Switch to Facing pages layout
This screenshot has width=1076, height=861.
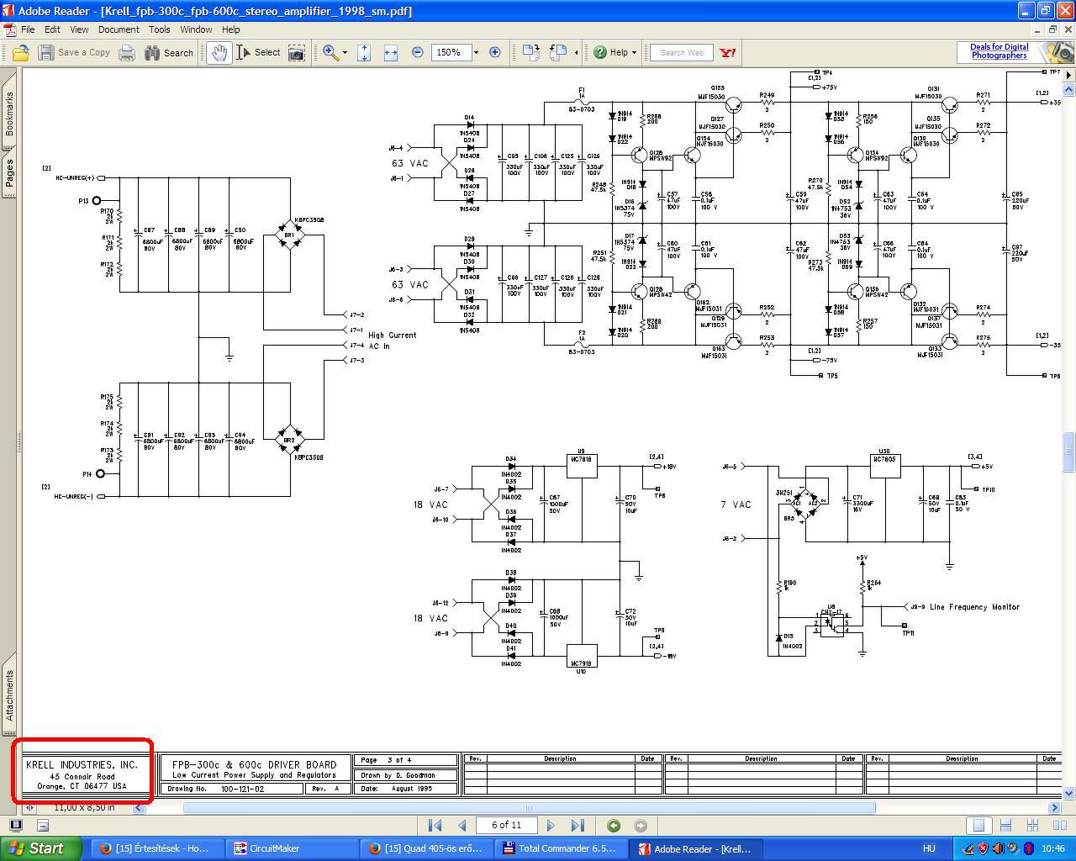pyautogui.click(x=1059, y=826)
